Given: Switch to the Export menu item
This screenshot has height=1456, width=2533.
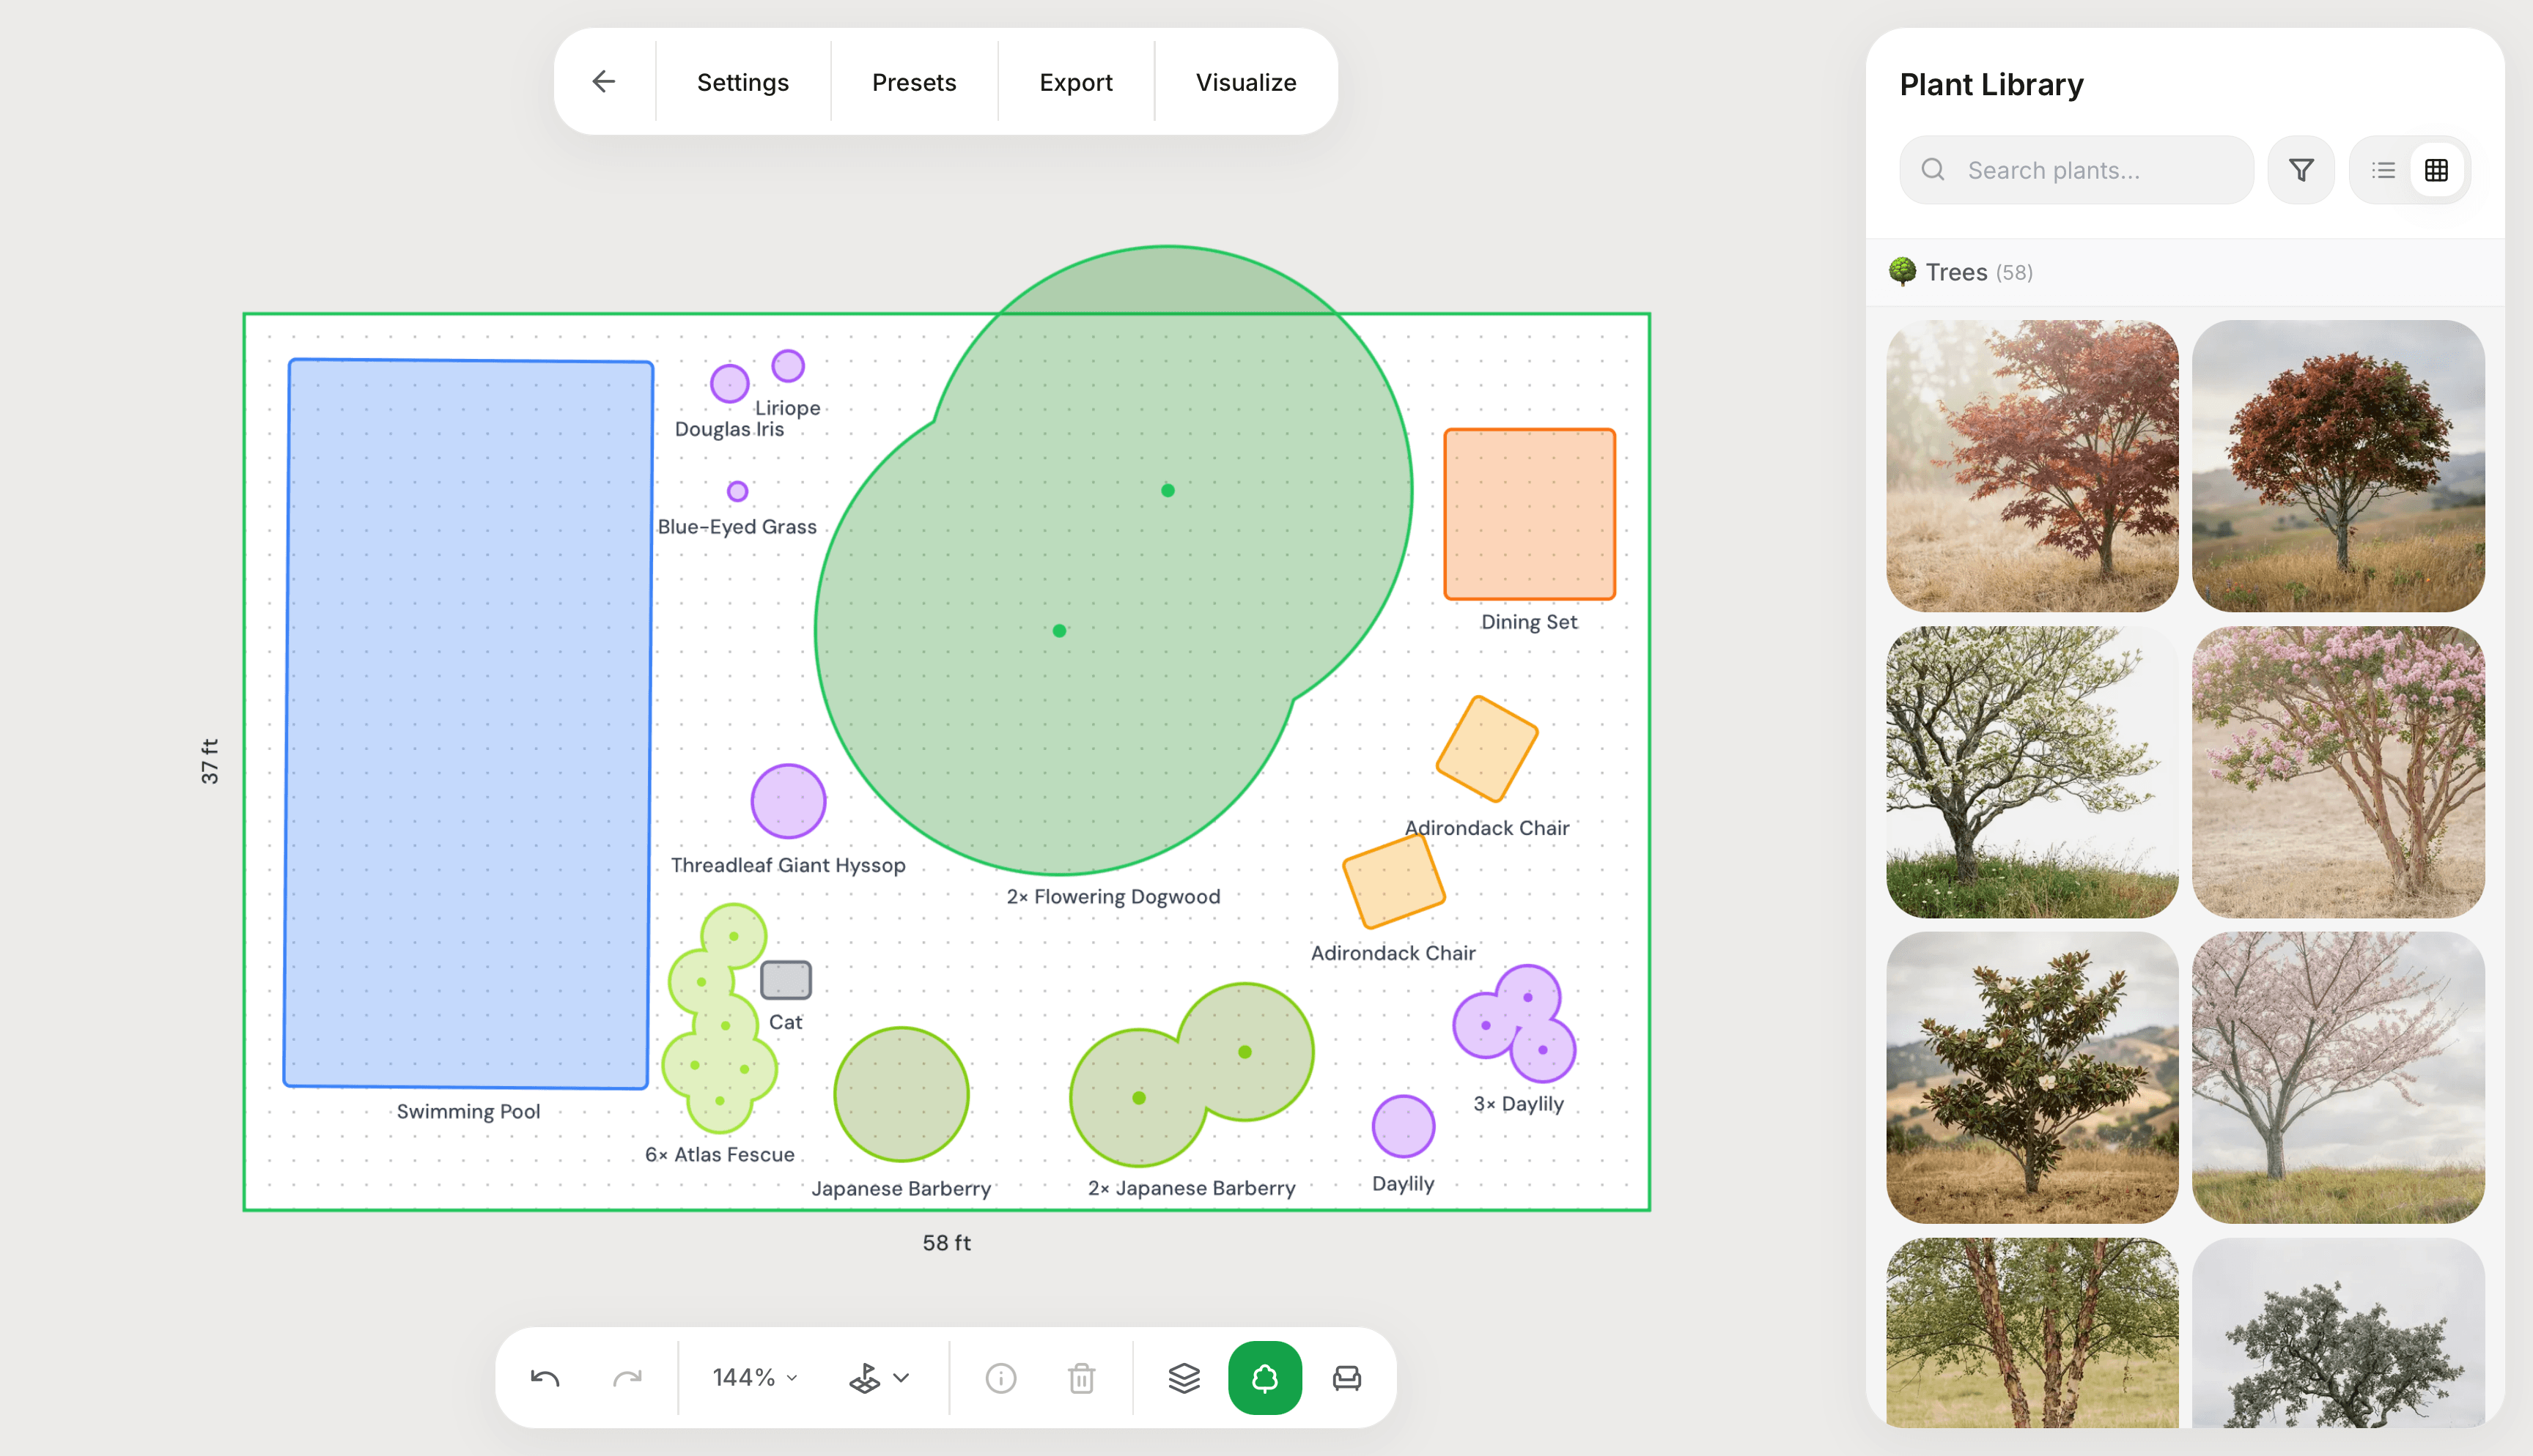Looking at the screenshot, I should (1075, 82).
